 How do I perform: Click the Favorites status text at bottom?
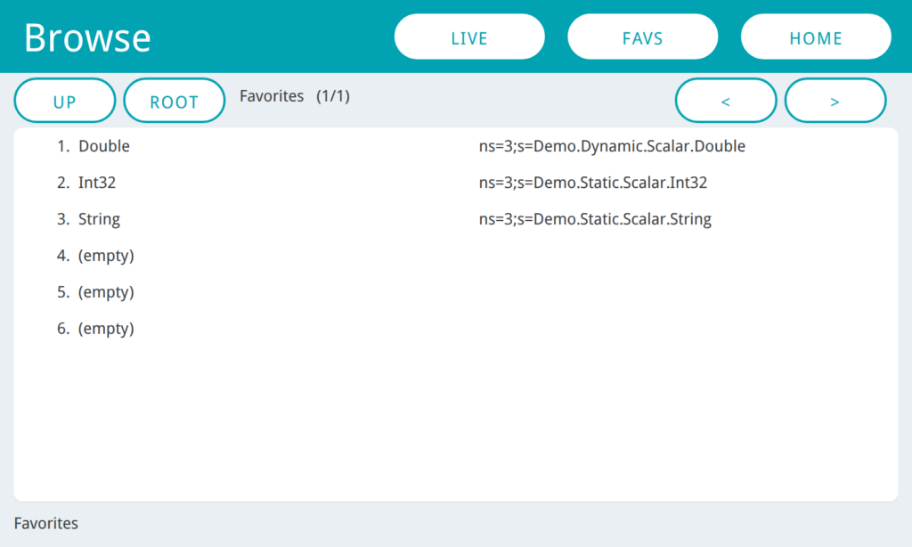[x=46, y=523]
